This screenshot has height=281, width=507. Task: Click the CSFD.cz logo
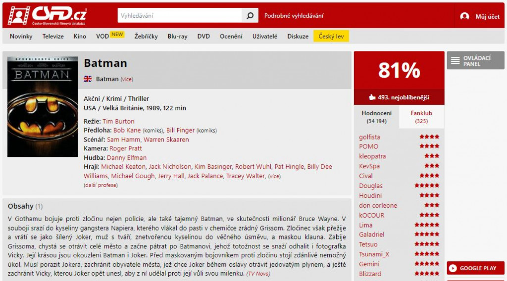tap(48, 15)
